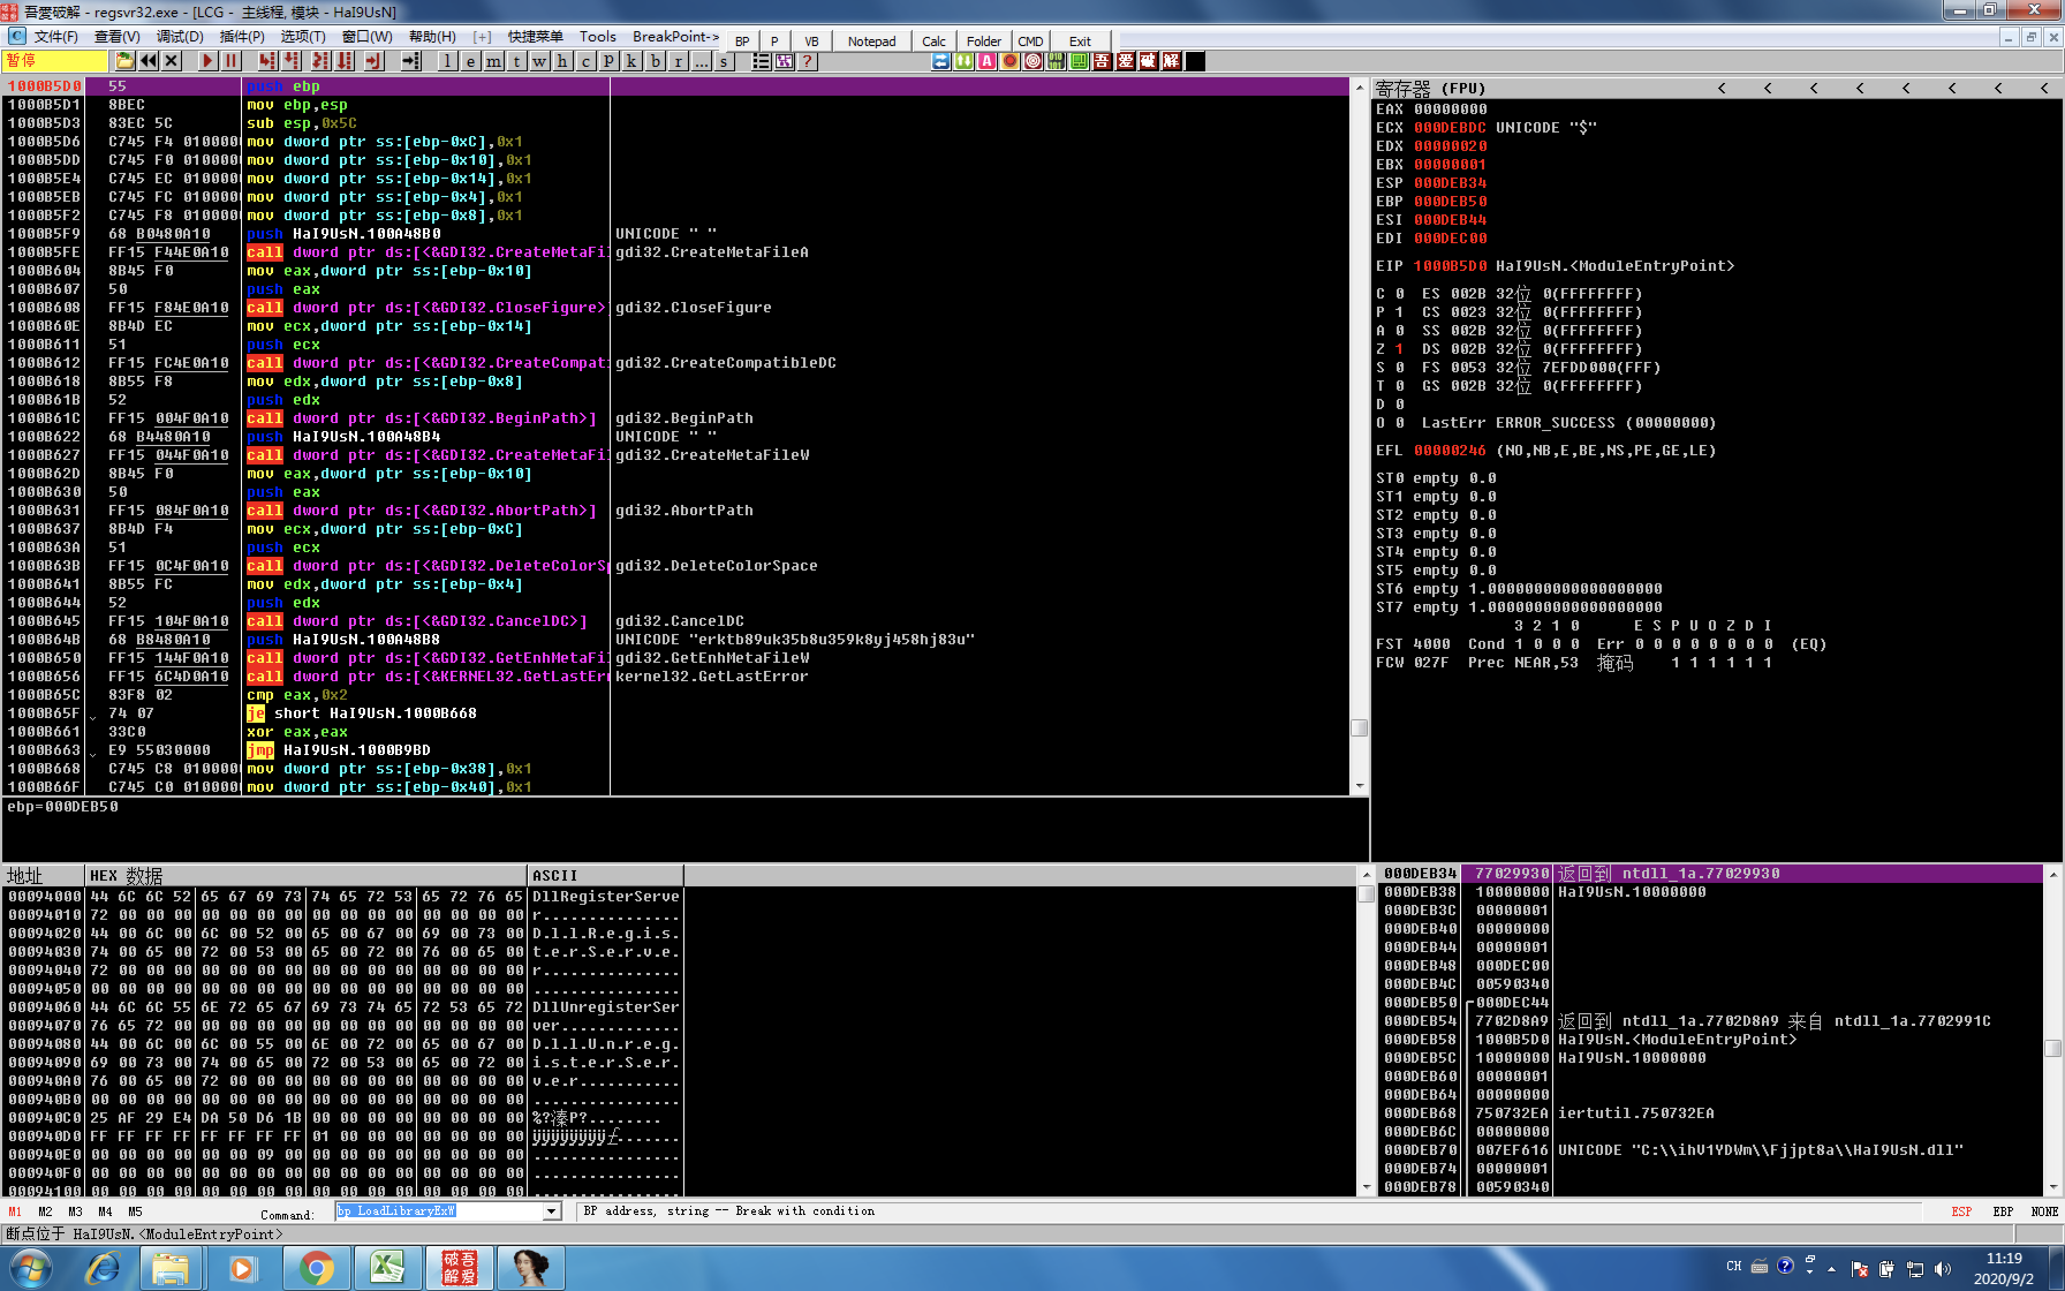Expand the Command history dropdown arrow
2065x1291 pixels.
point(551,1211)
